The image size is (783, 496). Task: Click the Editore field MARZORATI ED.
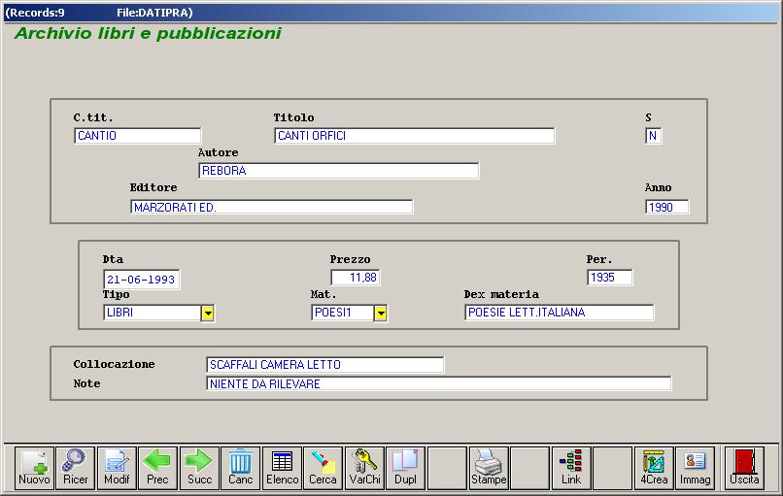[x=272, y=207]
